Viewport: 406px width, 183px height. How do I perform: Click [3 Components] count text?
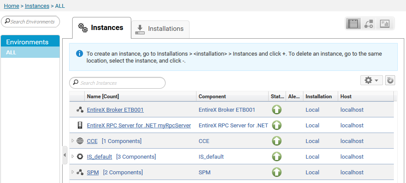click(136, 156)
